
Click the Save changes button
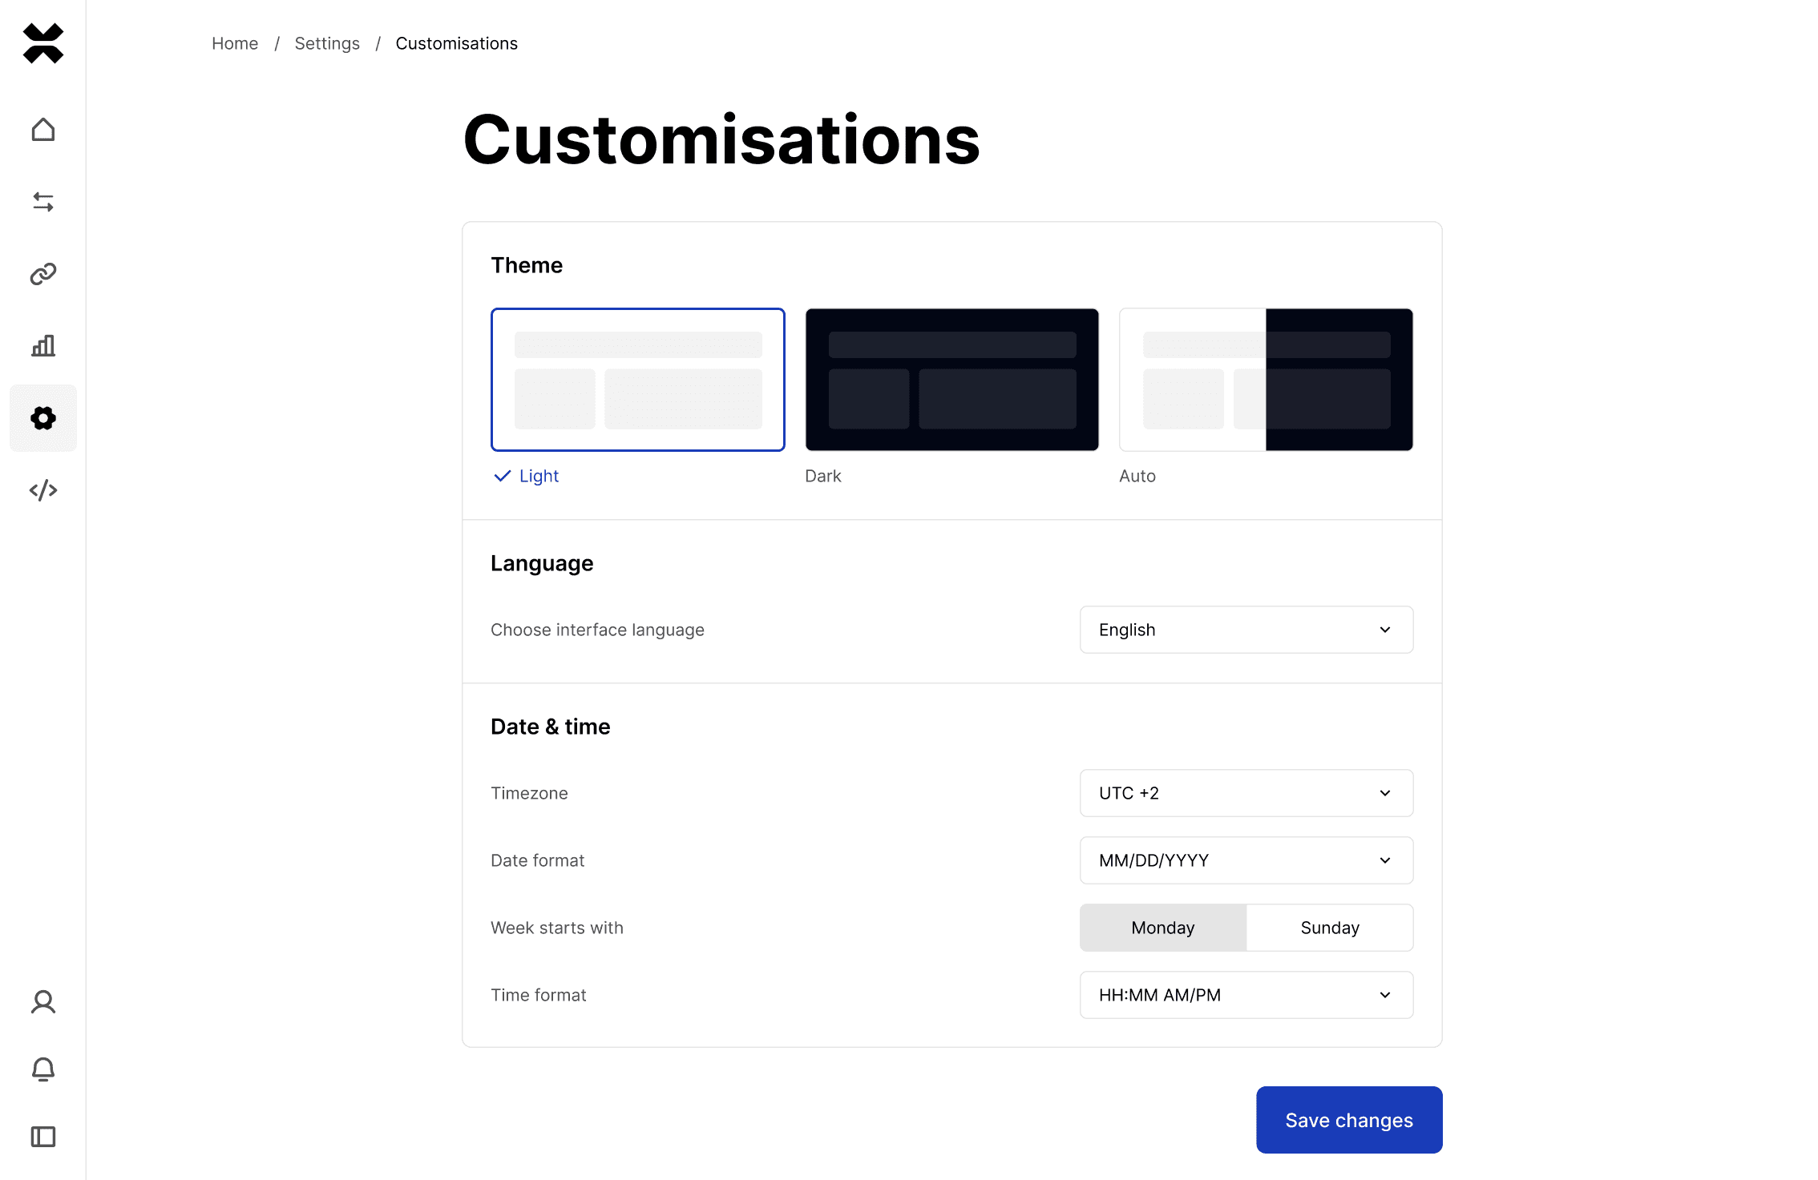click(x=1349, y=1120)
